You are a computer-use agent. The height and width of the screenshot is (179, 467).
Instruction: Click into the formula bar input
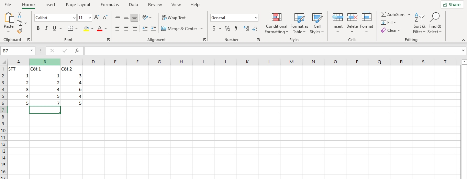coord(273,51)
